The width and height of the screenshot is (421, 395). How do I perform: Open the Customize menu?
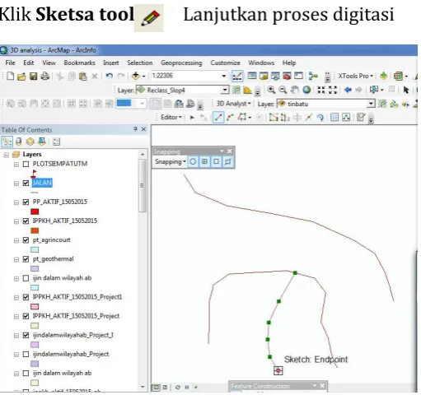(225, 63)
